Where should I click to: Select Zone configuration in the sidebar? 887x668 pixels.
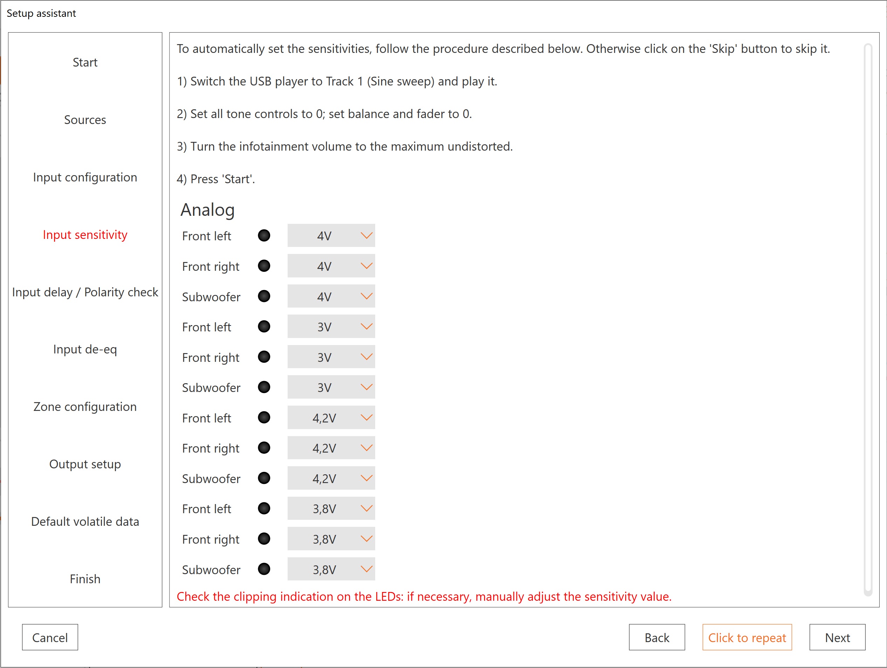tap(85, 407)
